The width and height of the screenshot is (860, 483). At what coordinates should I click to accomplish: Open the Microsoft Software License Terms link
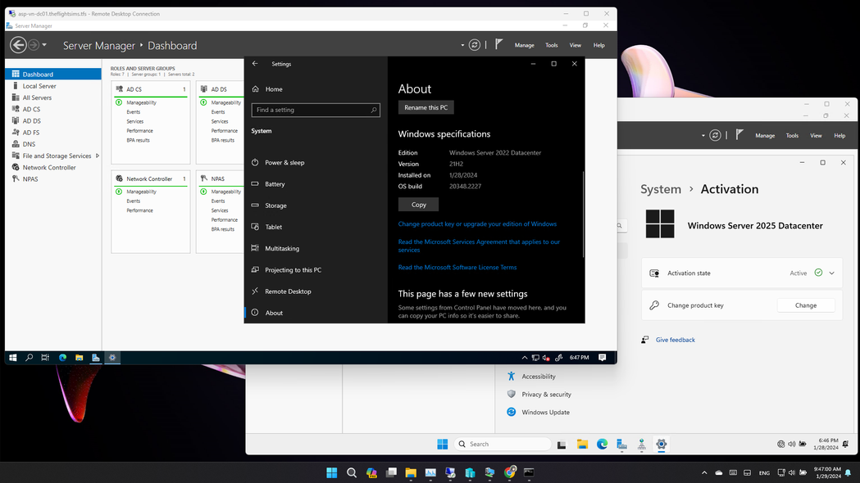[x=457, y=267]
